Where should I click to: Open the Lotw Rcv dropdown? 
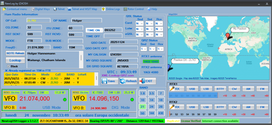pyautogui.click(x=159, y=29)
